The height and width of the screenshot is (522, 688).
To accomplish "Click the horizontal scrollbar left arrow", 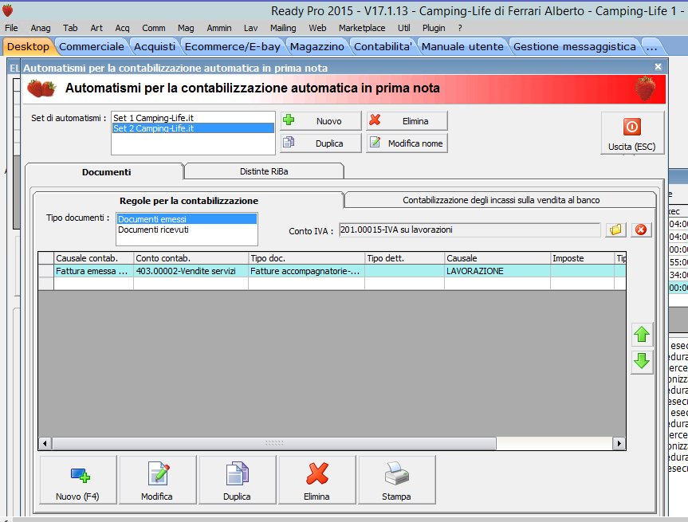I will 45,443.
